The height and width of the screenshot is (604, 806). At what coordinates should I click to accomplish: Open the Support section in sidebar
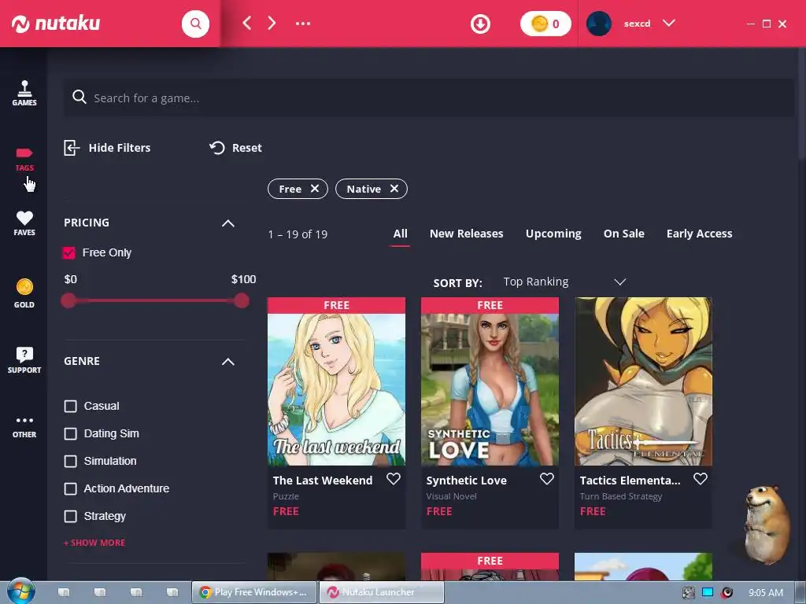pyautogui.click(x=24, y=360)
